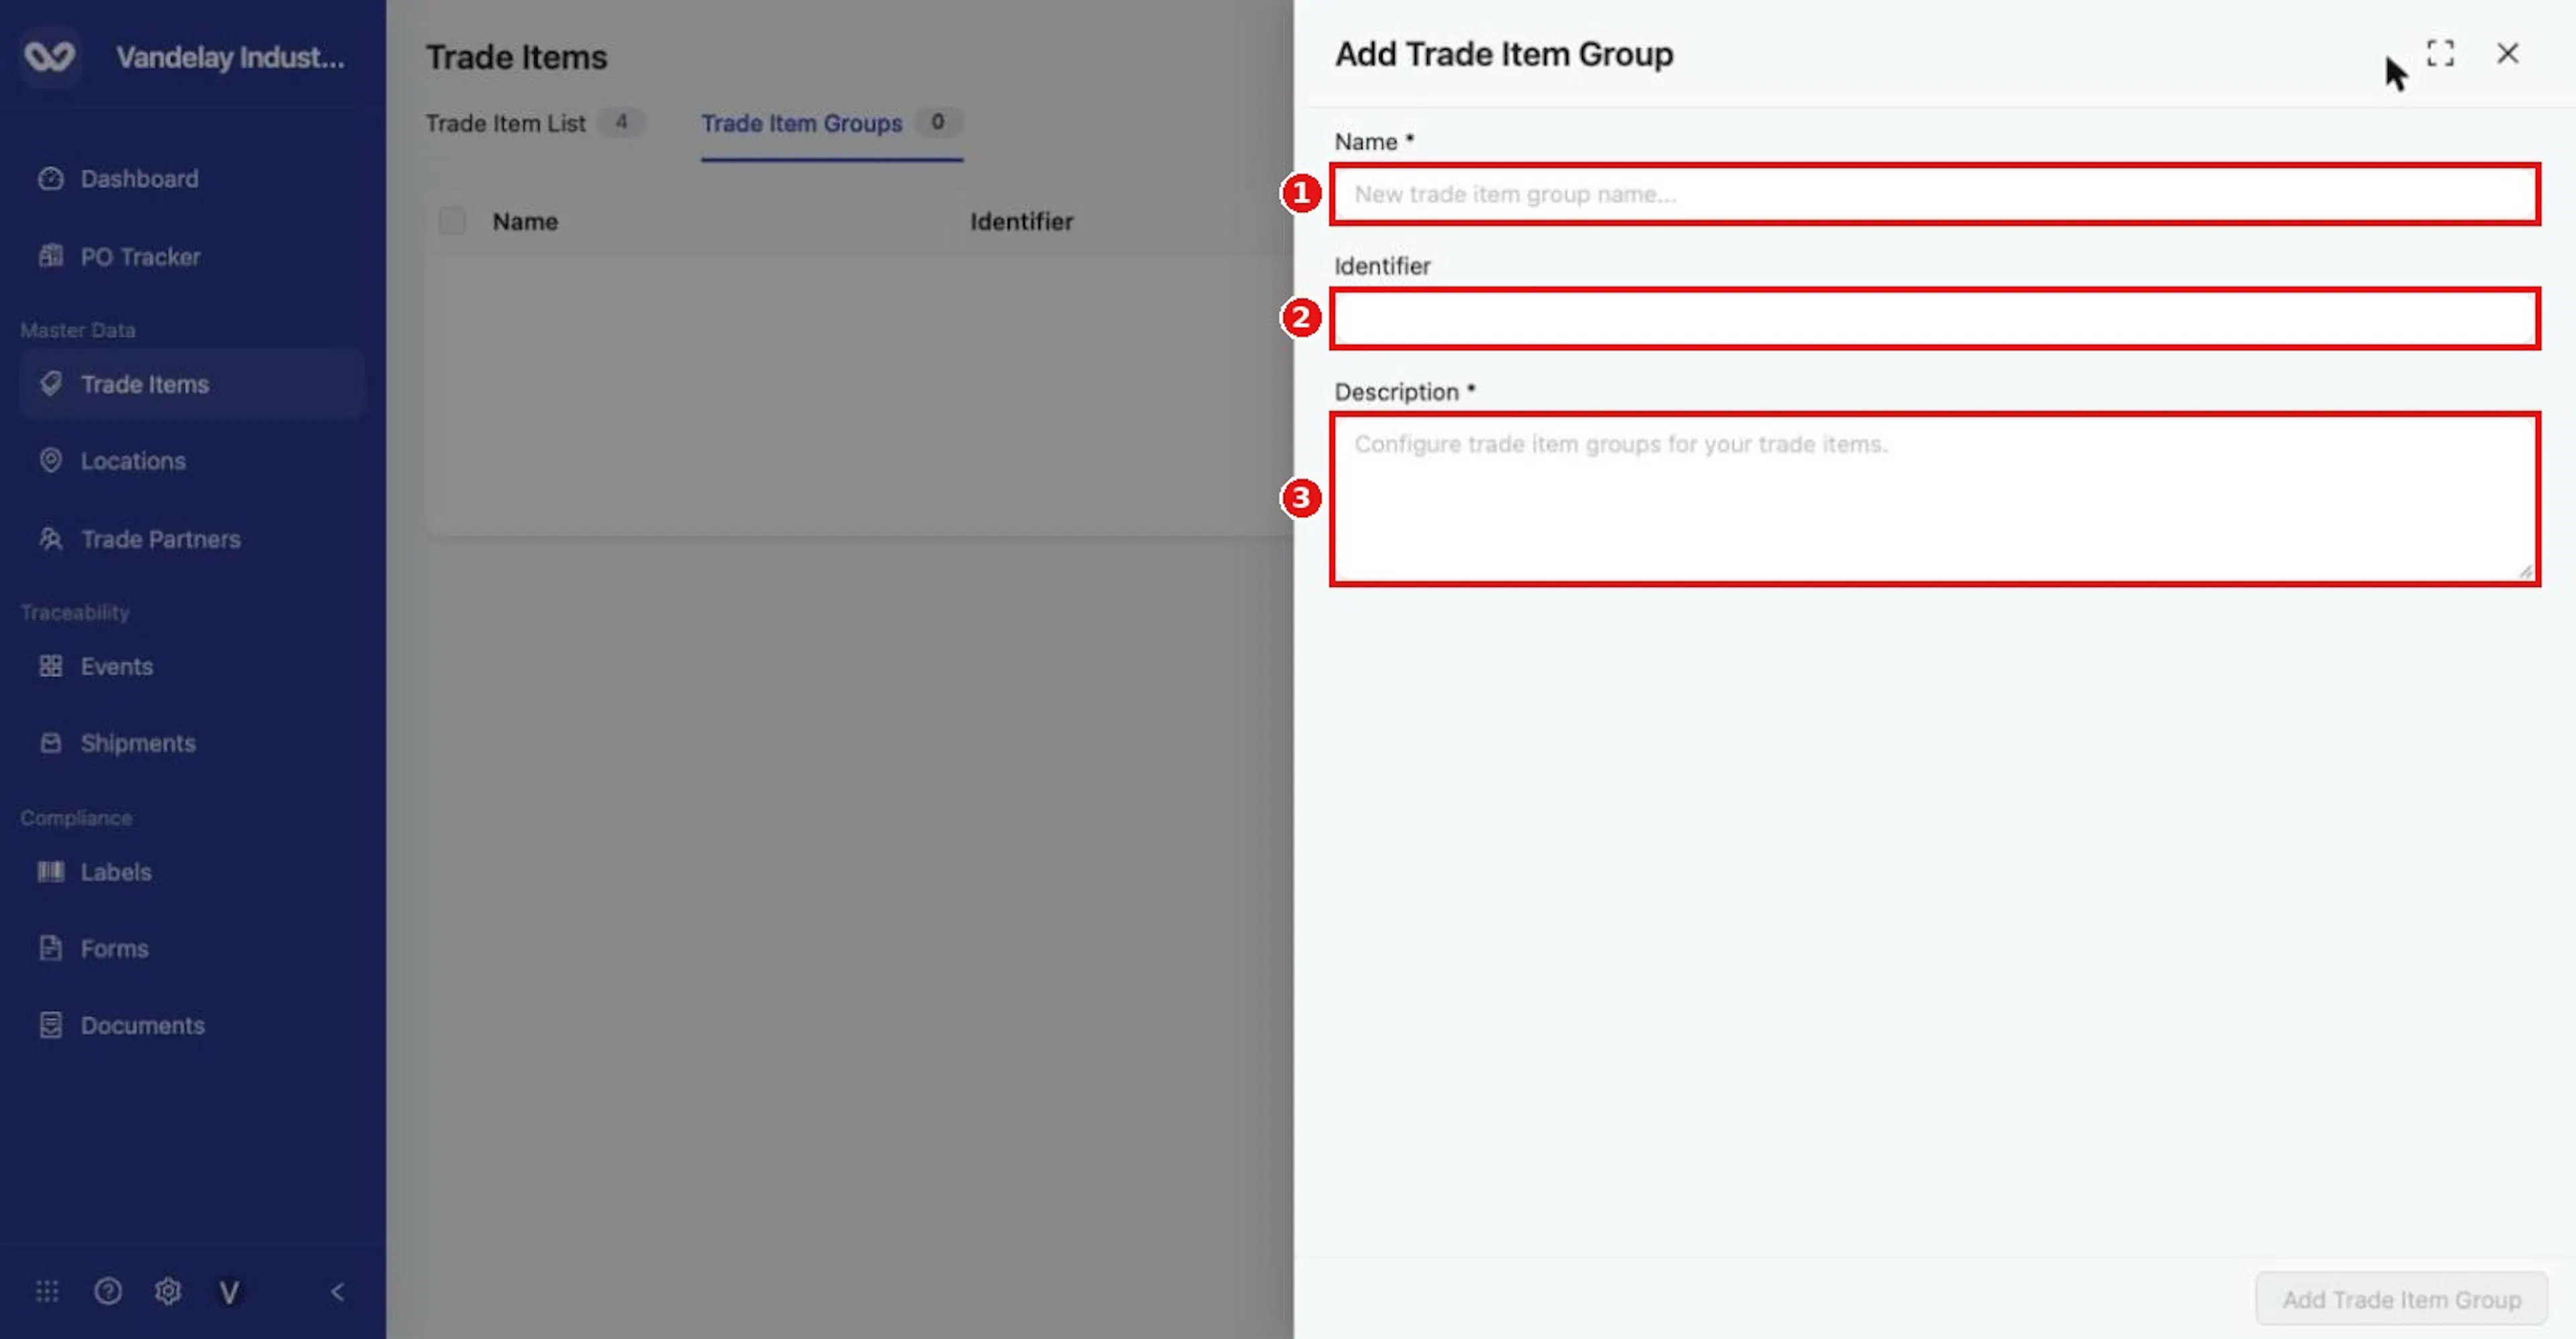The height and width of the screenshot is (1339, 2576).
Task: Open the help question mark icon
Action: [108, 1292]
